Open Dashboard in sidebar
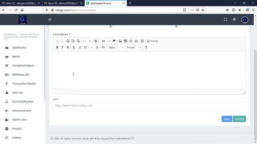This screenshot has height=144, width=257. [19, 48]
